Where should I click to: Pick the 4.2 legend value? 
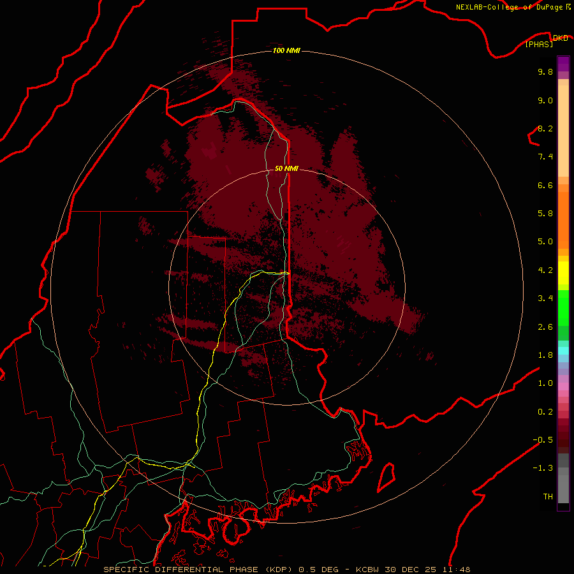pos(545,270)
